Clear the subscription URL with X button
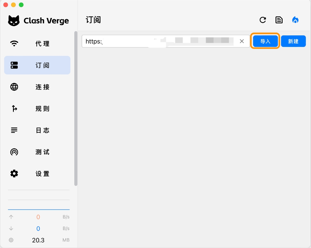 click(x=242, y=41)
